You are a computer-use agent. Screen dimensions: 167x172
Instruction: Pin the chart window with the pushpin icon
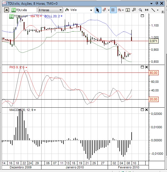pyautogui.click(x=157, y=3)
